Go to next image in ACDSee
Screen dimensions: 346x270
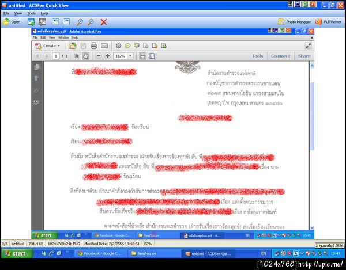42,22
